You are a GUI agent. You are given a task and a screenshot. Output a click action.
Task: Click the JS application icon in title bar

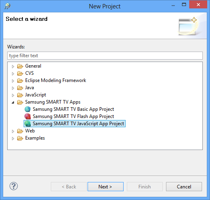coord(7,6)
